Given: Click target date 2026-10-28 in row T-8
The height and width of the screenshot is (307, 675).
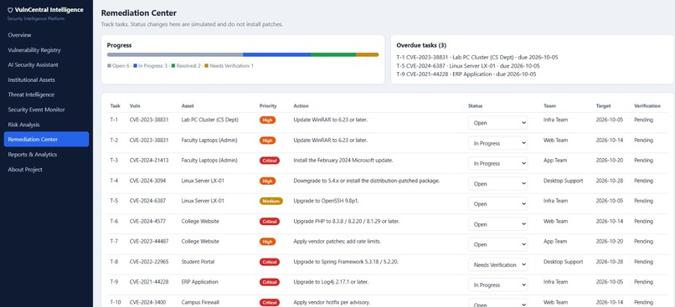Looking at the screenshot, I should (x=610, y=262).
